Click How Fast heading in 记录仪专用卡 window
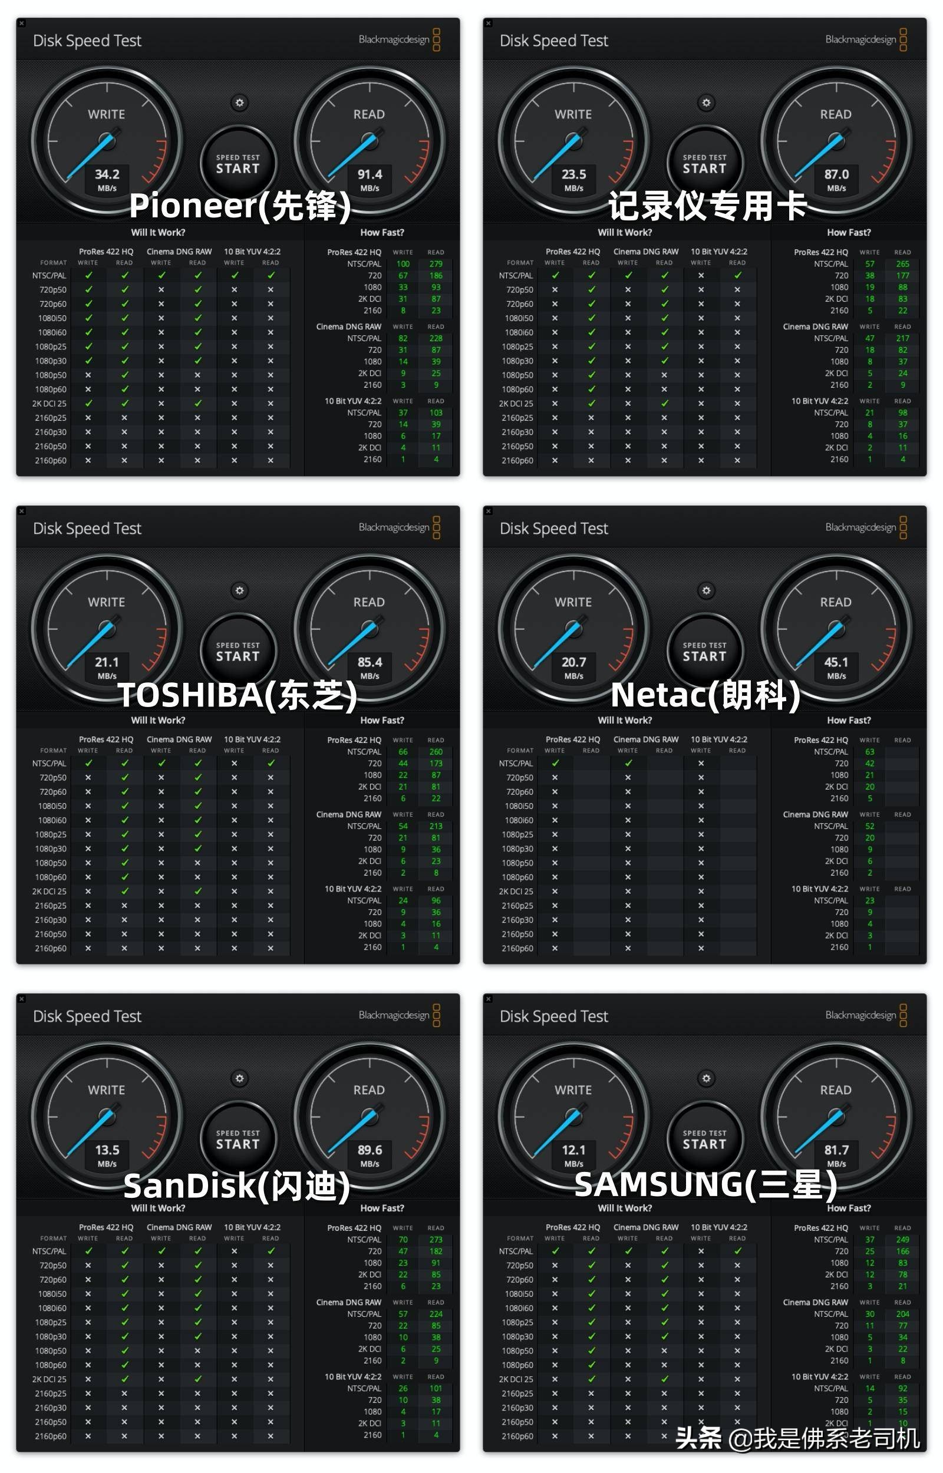The width and height of the screenshot is (943, 1473). tap(849, 233)
